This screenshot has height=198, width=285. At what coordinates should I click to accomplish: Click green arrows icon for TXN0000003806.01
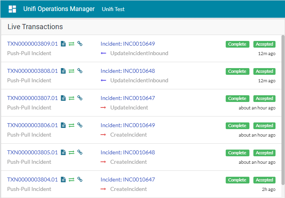click(x=72, y=126)
